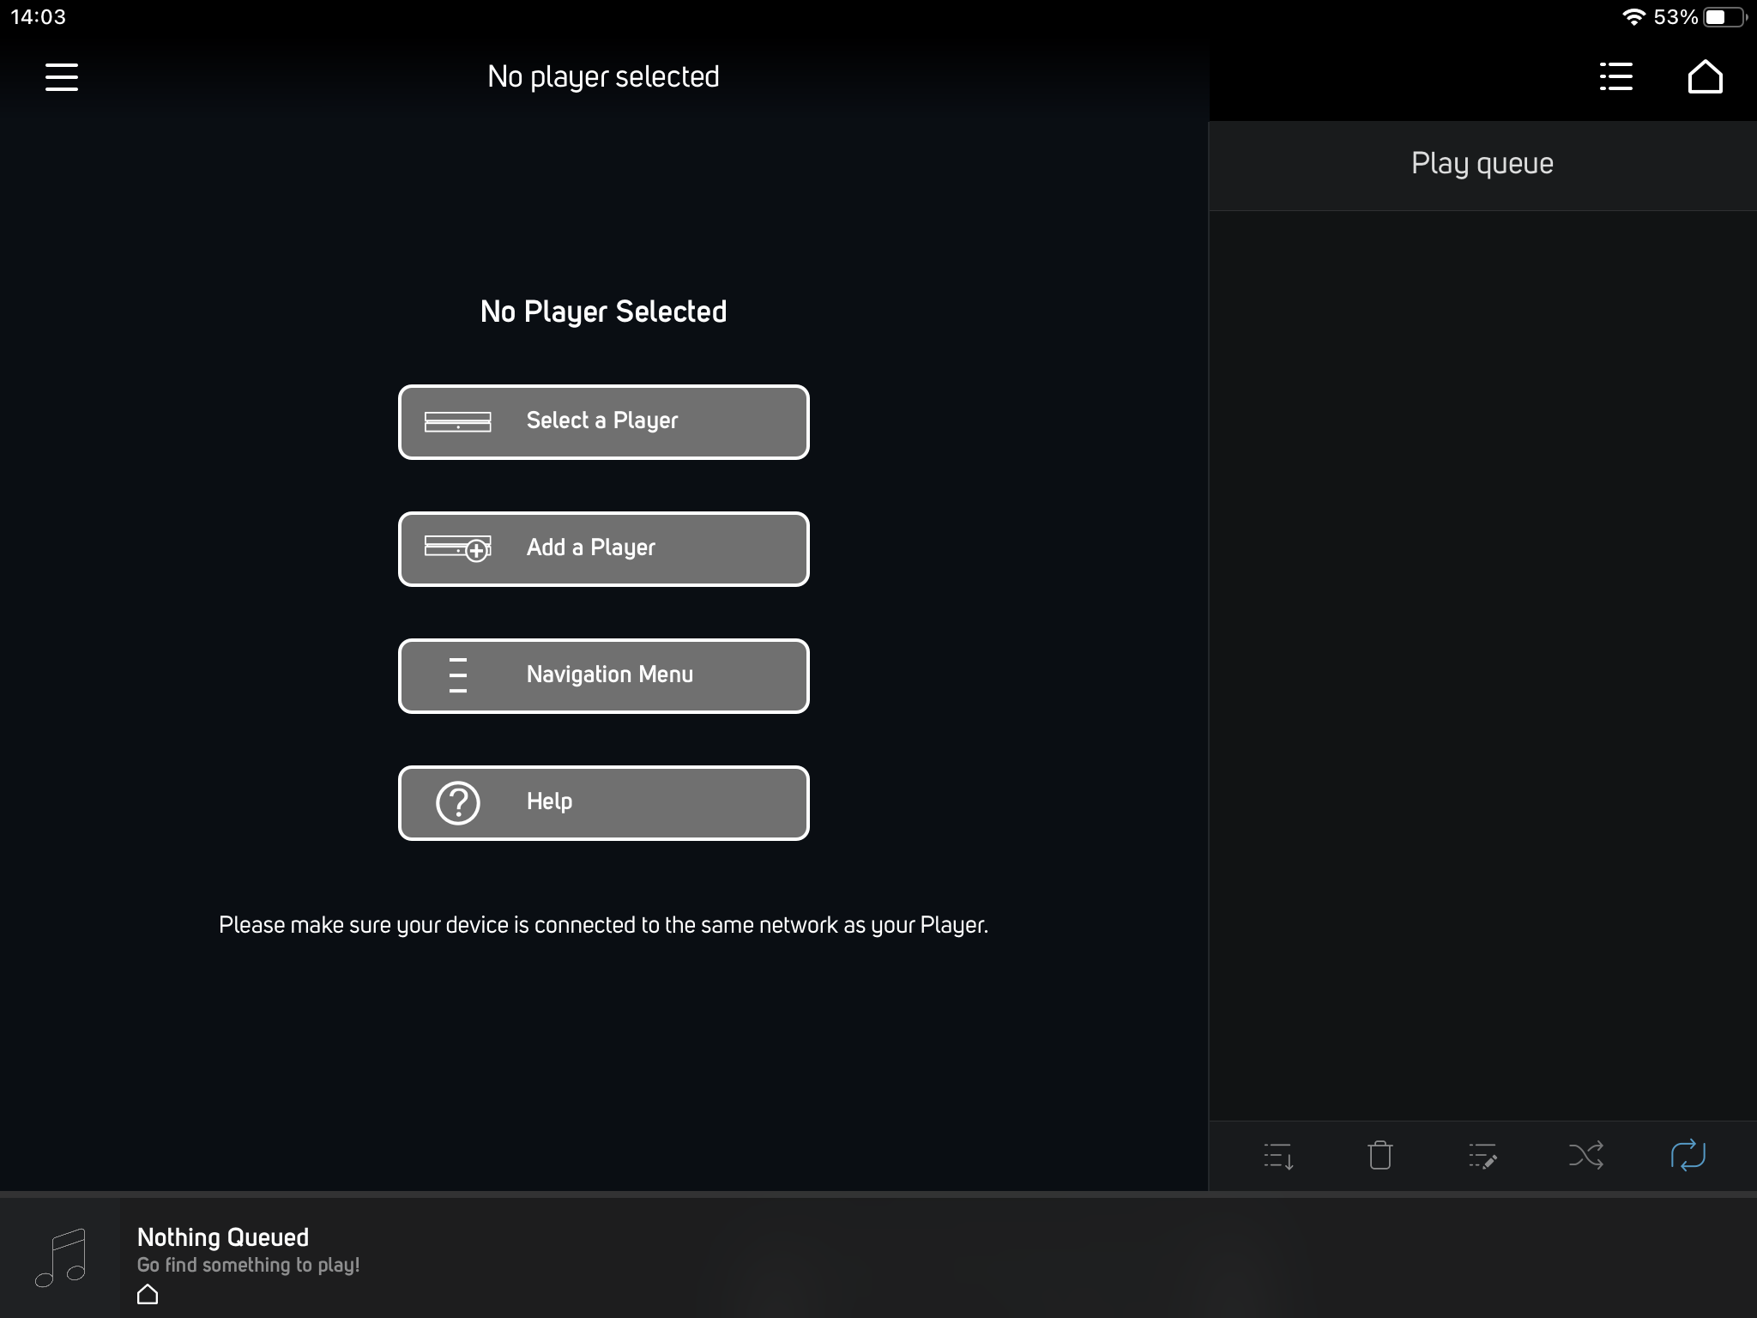Open the Help button
Image resolution: width=1757 pixels, height=1318 pixels.
pos(604,803)
